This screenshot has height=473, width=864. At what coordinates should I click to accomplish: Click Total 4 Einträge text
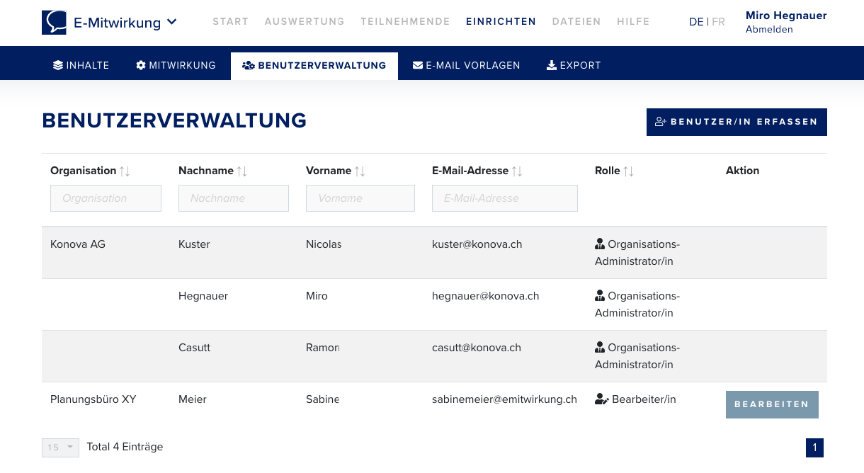125,447
